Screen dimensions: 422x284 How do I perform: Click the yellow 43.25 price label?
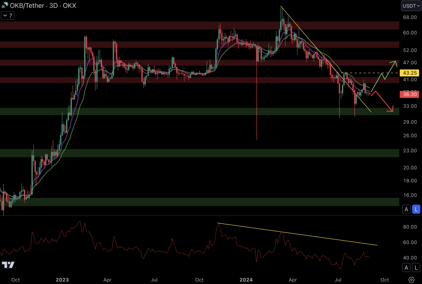click(x=409, y=73)
